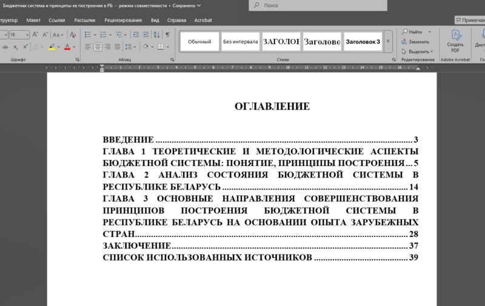Open the Сохранено save status dropdown
The height and width of the screenshot is (306, 485).
(x=187, y=5)
